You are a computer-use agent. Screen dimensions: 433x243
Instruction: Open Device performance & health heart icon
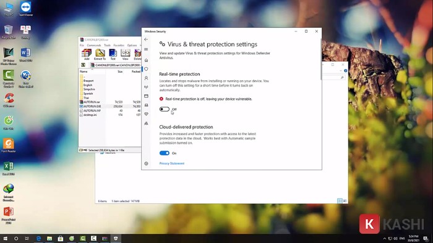146,114
